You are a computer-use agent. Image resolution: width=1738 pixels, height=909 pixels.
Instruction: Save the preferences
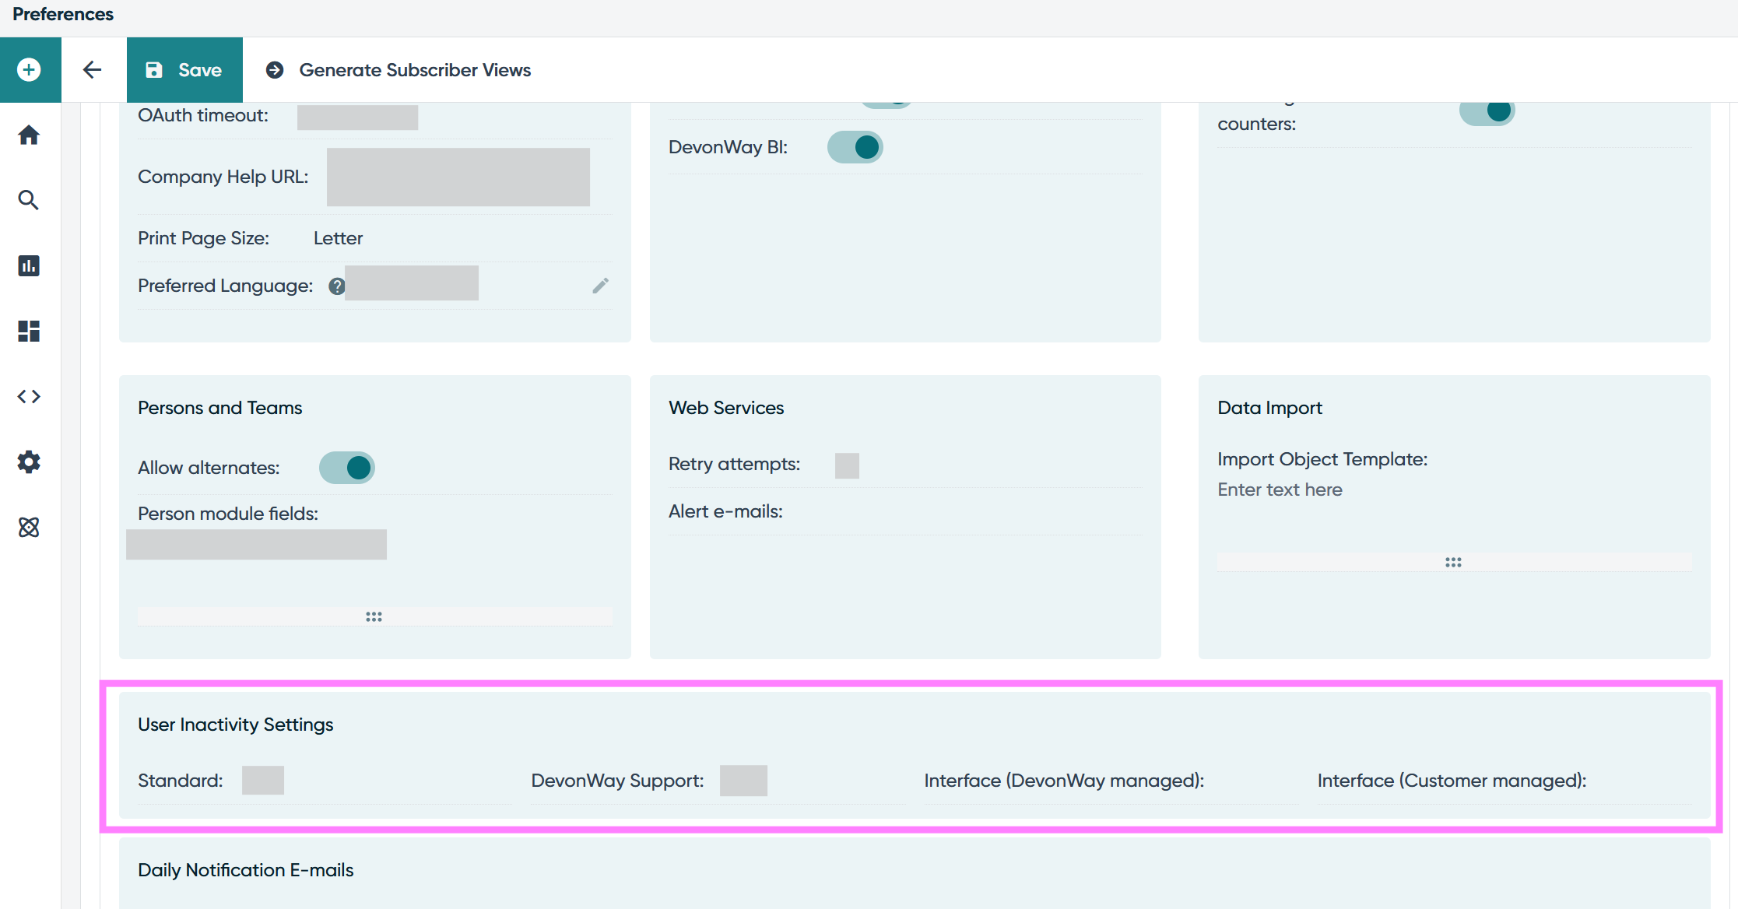coord(184,70)
